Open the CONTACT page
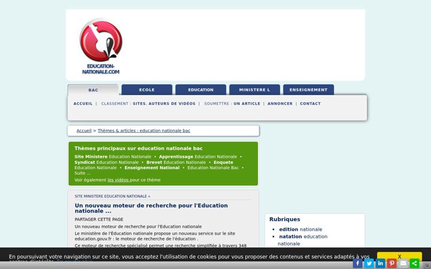 point(310,103)
